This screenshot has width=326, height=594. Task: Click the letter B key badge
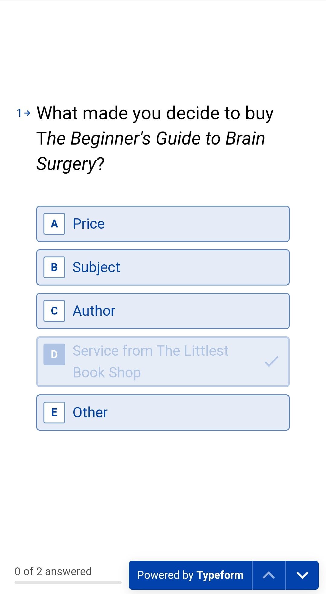click(54, 267)
